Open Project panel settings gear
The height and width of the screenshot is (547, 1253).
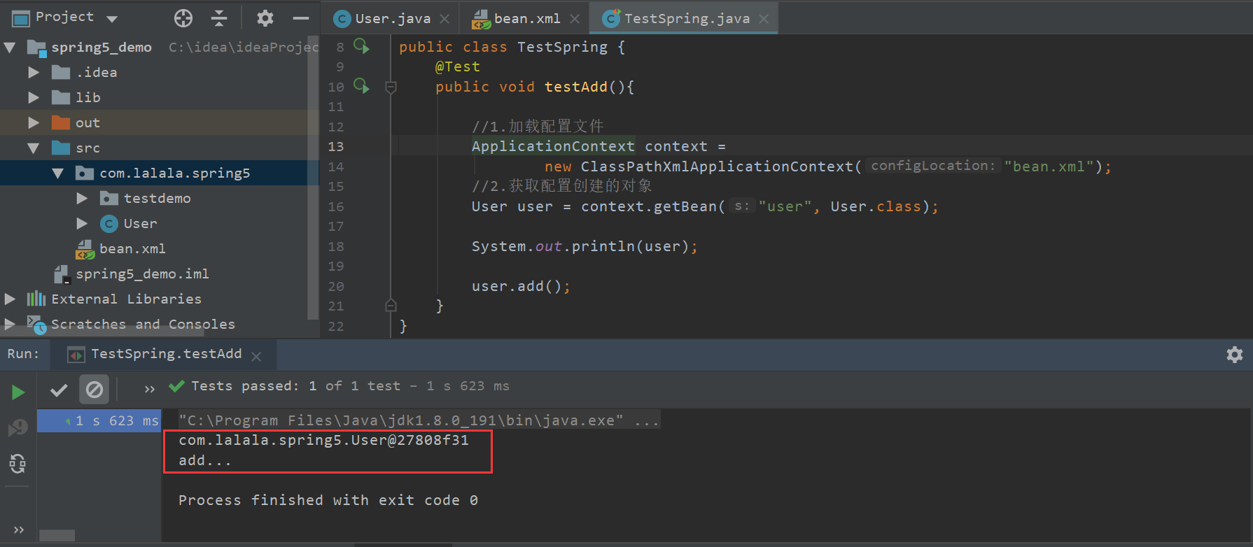[265, 18]
